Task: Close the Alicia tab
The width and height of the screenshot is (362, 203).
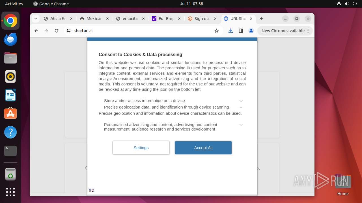Action: (x=71, y=19)
